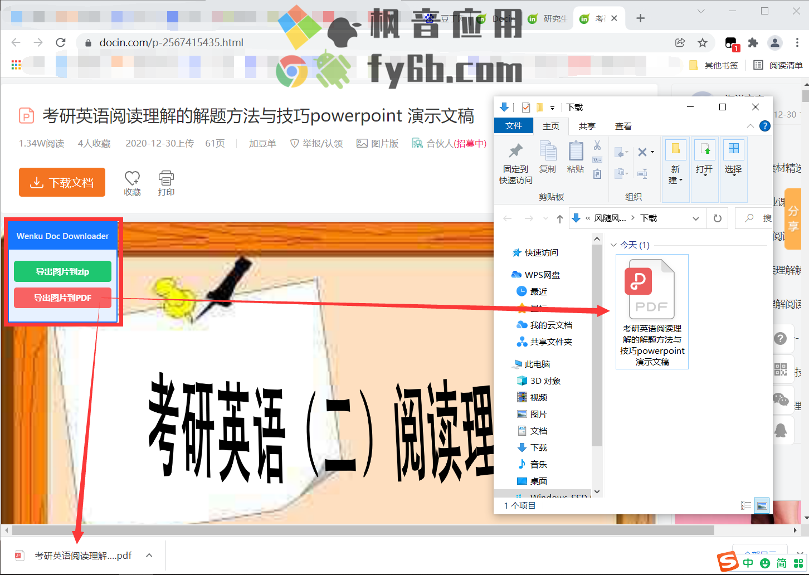Click 粘贴 paste button in ribbon

pos(576,157)
